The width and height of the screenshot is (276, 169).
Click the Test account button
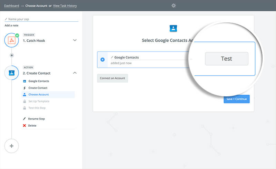[227, 59]
